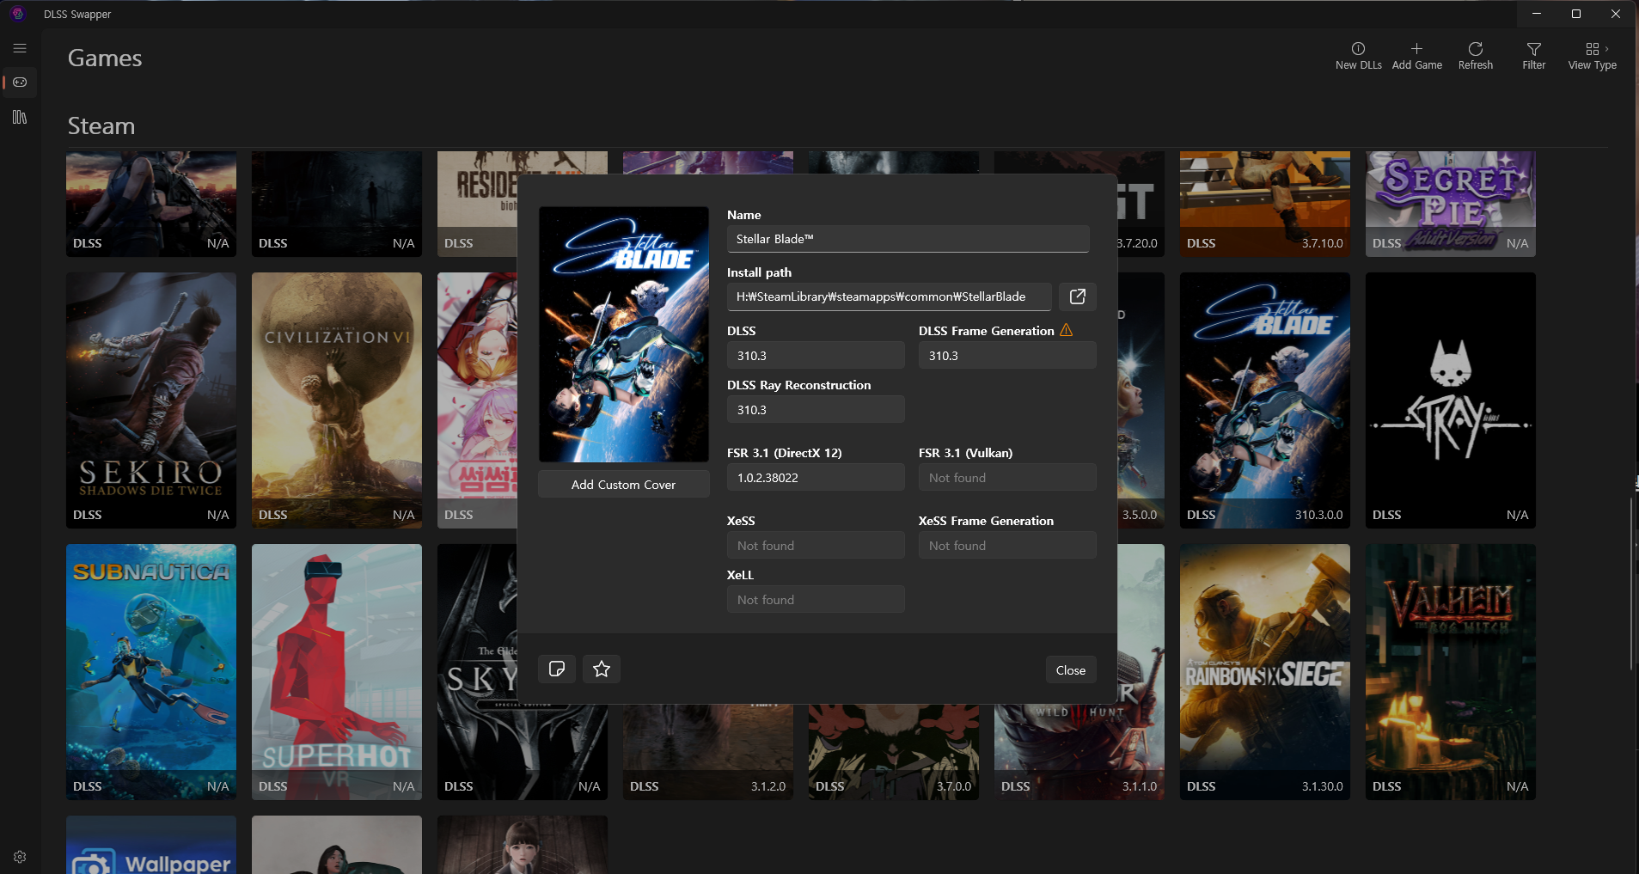
Task: Click XeSS Not found field
Action: 816,546
